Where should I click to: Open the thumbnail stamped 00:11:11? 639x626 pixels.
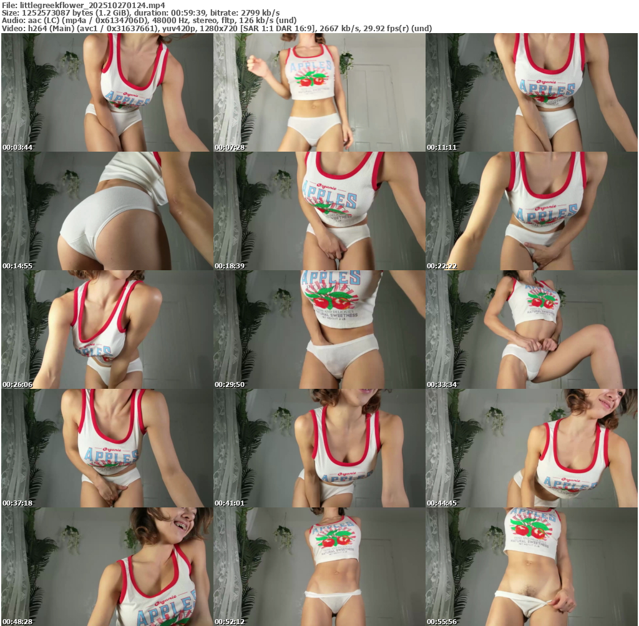[532, 92]
